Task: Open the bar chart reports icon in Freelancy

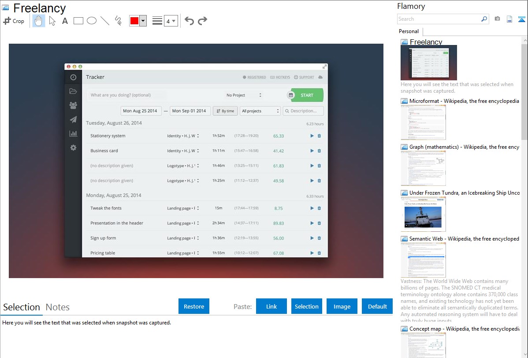Action: point(73,134)
